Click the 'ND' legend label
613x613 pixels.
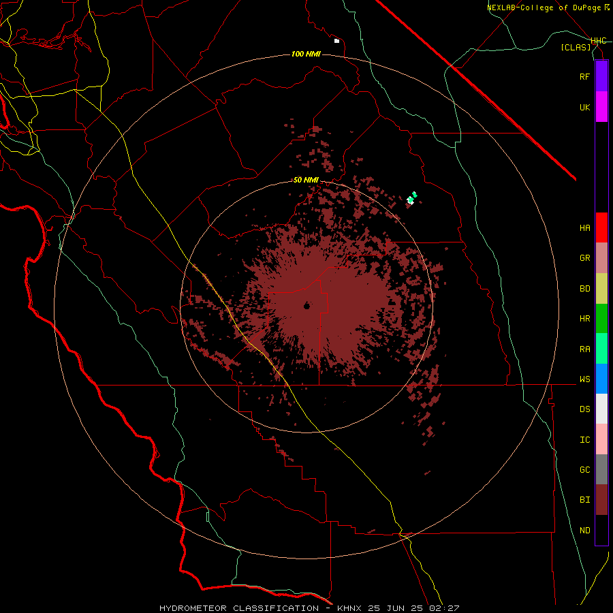pos(584,531)
